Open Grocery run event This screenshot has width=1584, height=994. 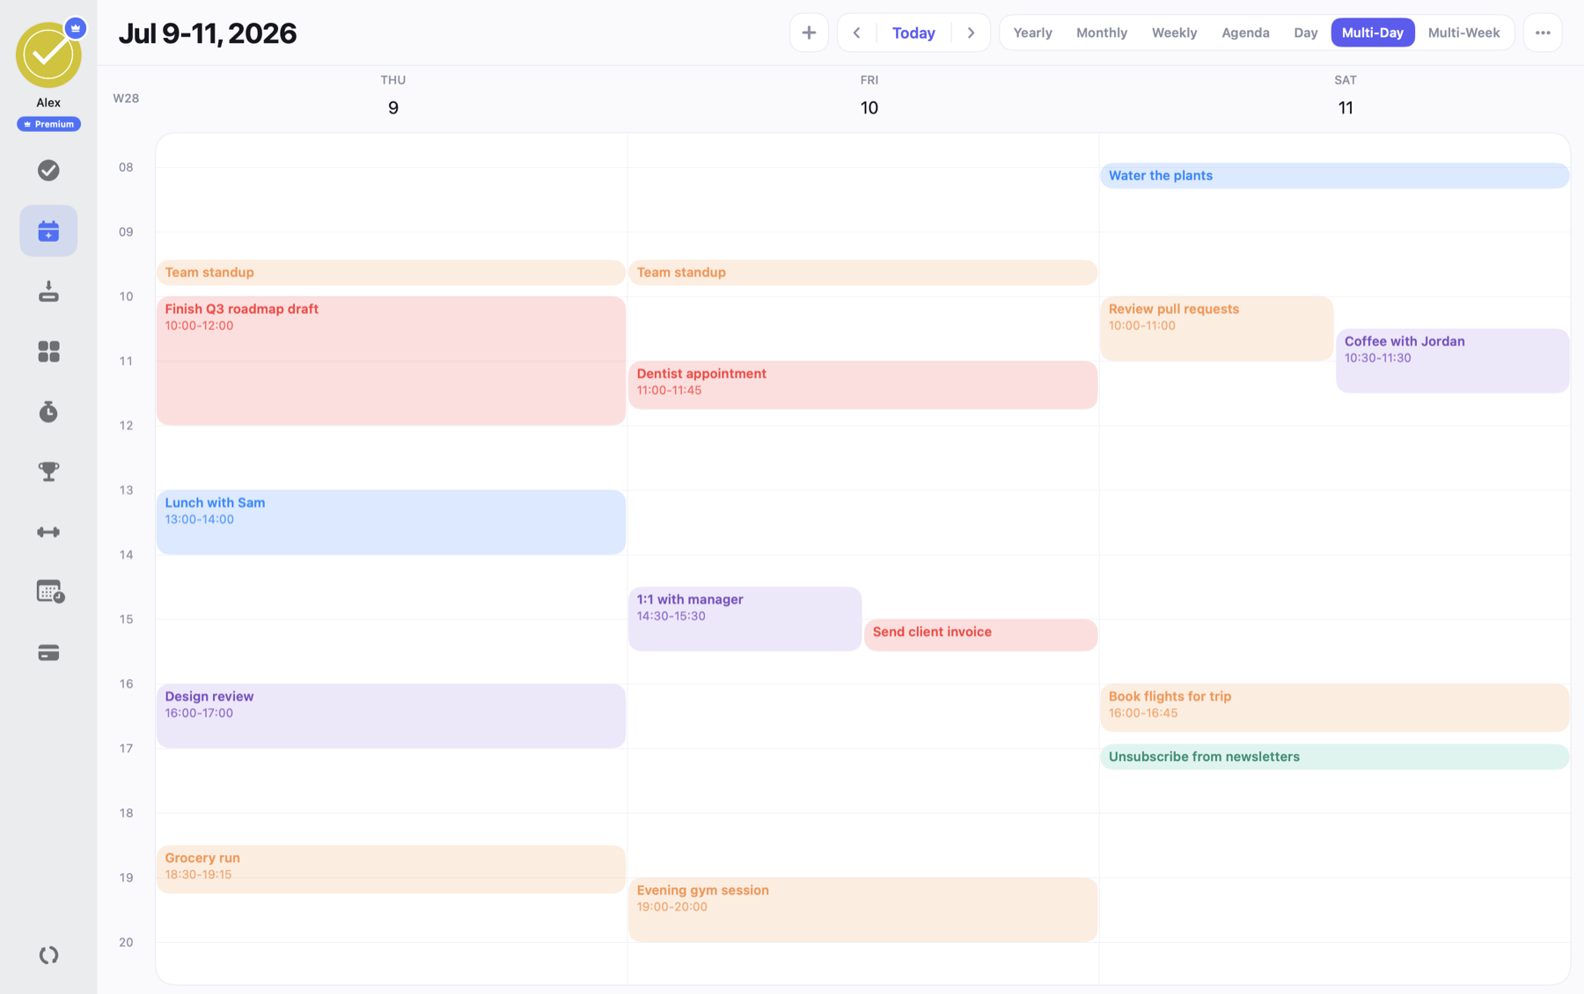(x=391, y=870)
